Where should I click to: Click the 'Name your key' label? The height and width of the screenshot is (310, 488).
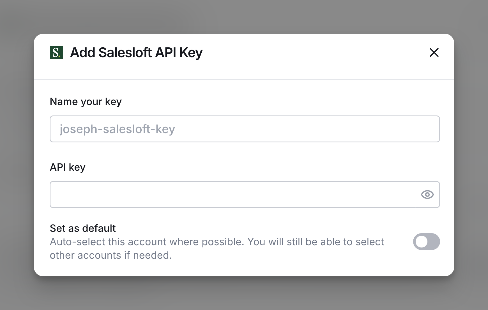86,102
